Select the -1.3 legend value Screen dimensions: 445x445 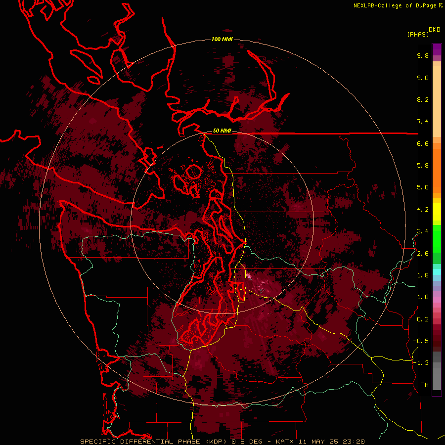421,363
